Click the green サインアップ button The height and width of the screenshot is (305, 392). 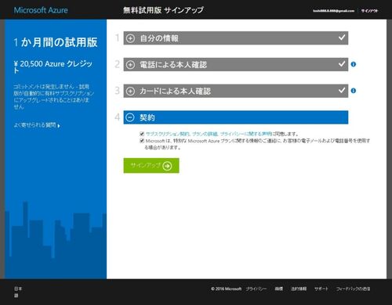point(151,166)
